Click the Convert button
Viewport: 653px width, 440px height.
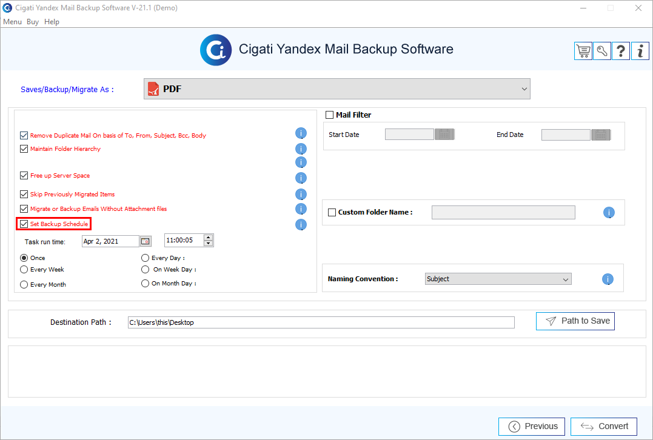[603, 426]
